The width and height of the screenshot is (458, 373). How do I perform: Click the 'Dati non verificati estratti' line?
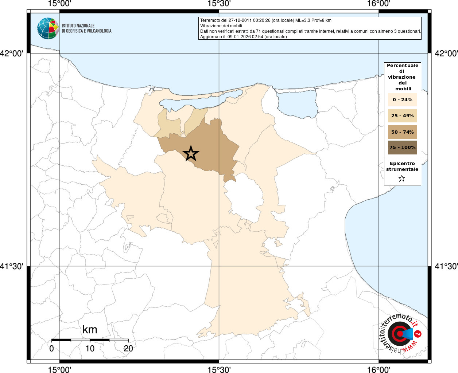pos(311,31)
